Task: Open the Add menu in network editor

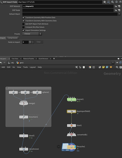Action: coord(3,67)
